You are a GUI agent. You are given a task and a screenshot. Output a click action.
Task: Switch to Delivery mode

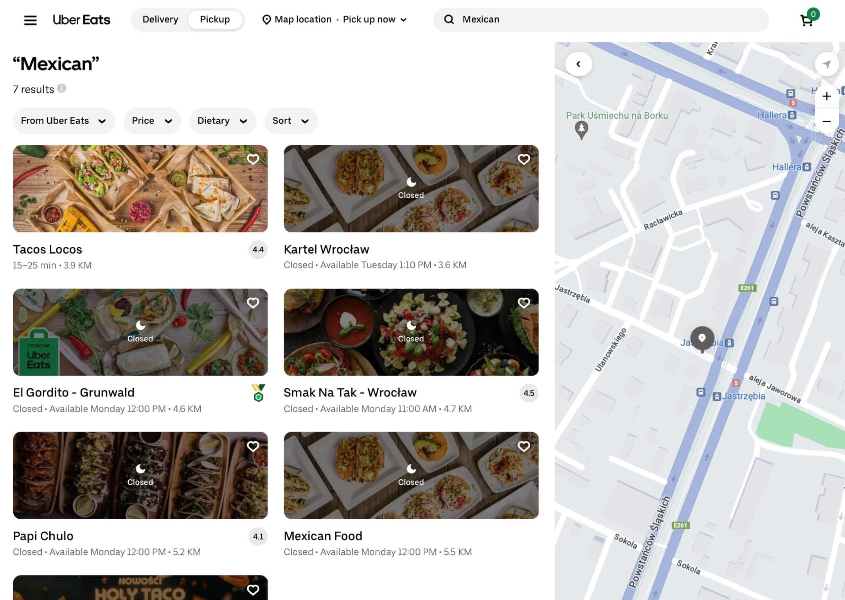tap(160, 20)
